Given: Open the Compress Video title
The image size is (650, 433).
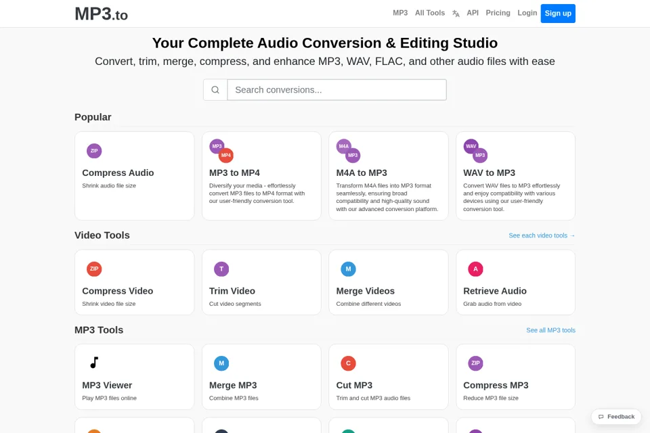Looking at the screenshot, I should pos(117,291).
